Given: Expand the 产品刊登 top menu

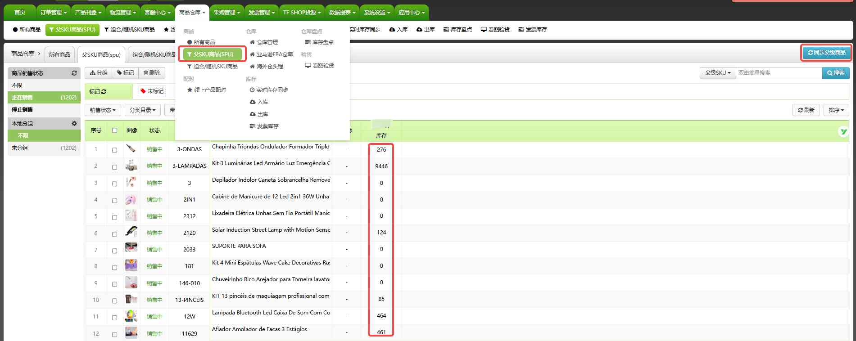Looking at the screenshot, I should click(x=88, y=12).
